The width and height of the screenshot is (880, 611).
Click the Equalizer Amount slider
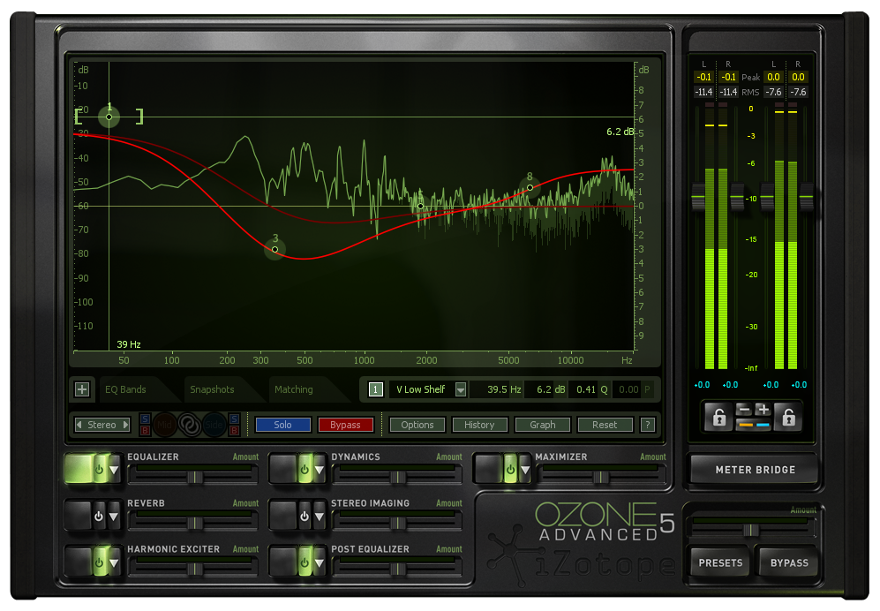click(x=192, y=476)
